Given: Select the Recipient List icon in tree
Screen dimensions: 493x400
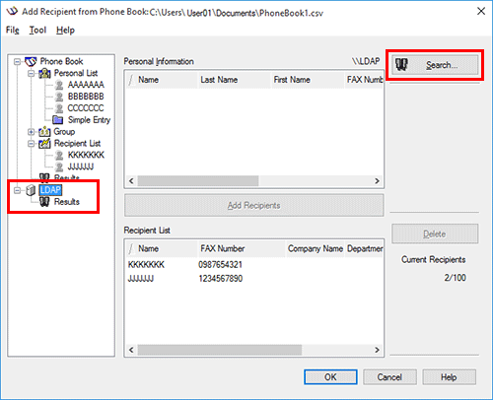Looking at the screenshot, I should coord(44,144).
